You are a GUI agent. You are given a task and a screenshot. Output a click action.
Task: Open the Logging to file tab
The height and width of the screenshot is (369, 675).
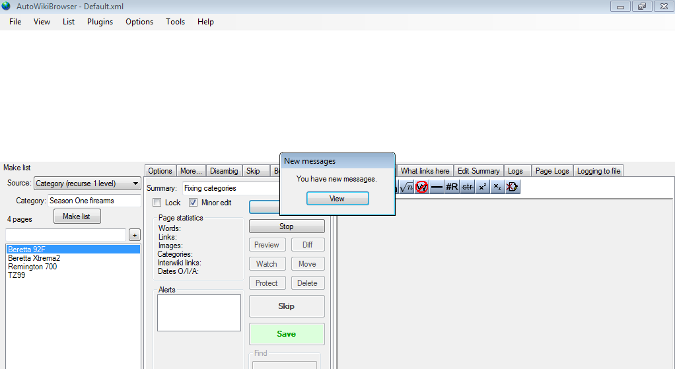[x=599, y=171]
